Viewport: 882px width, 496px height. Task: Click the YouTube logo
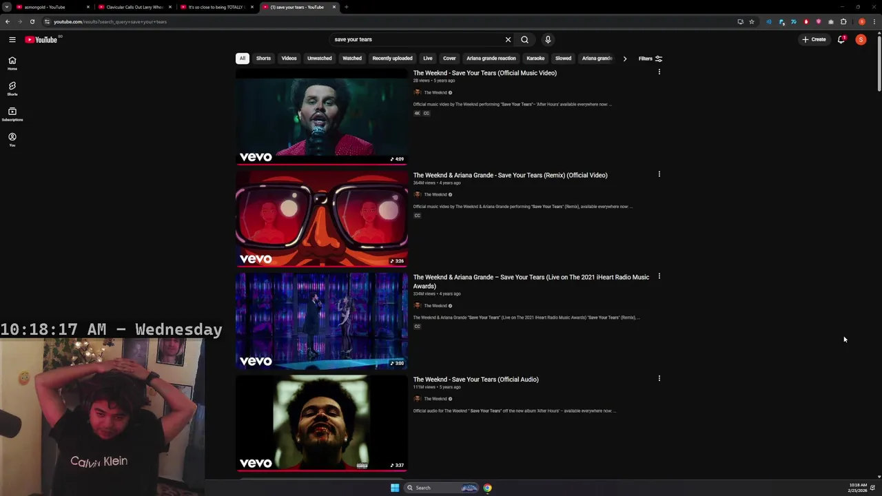coord(41,39)
